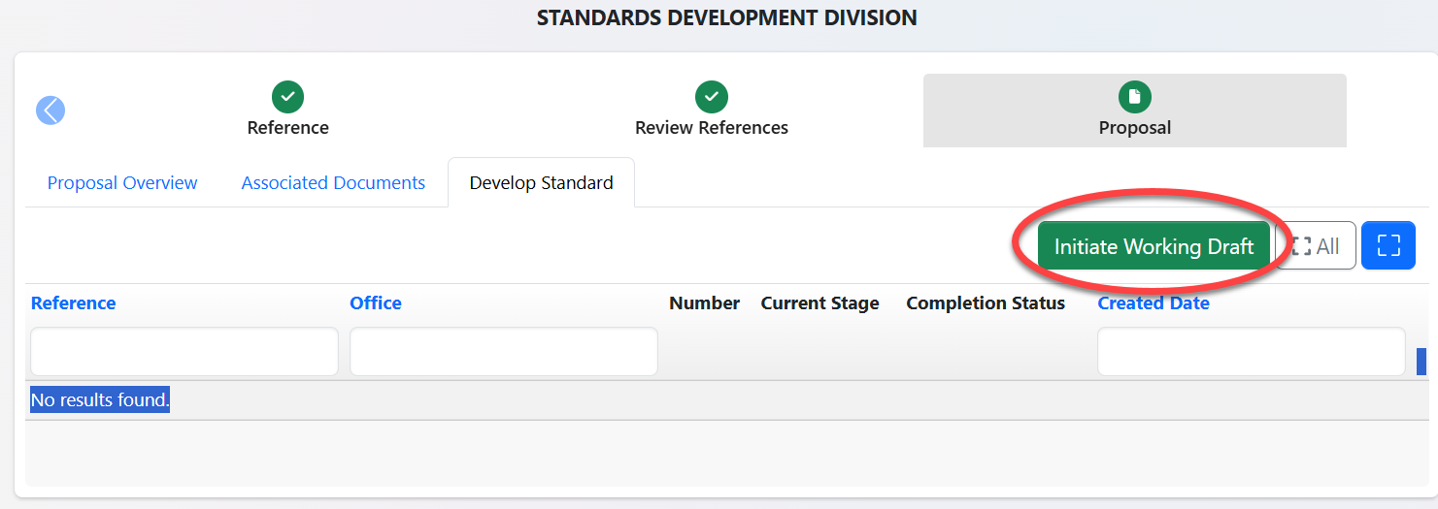
Task: Click the small blue bar right of the filter row
Action: tap(1421, 362)
